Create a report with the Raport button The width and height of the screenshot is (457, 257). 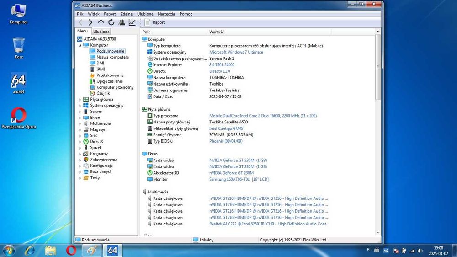(155, 22)
